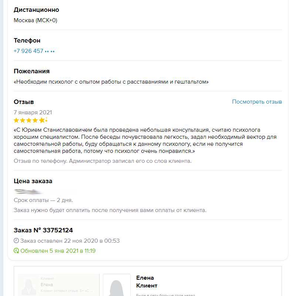Open the Посмотреть отзыв link
The width and height of the screenshot is (296, 296).
tap(257, 102)
